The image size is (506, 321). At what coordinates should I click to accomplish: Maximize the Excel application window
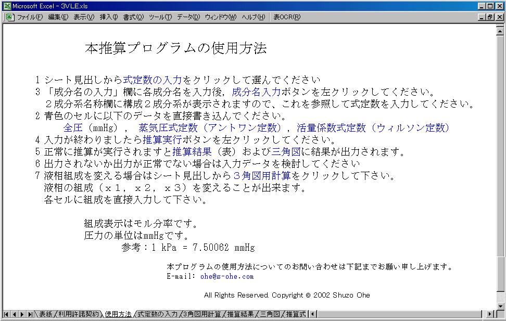(x=490, y=6)
